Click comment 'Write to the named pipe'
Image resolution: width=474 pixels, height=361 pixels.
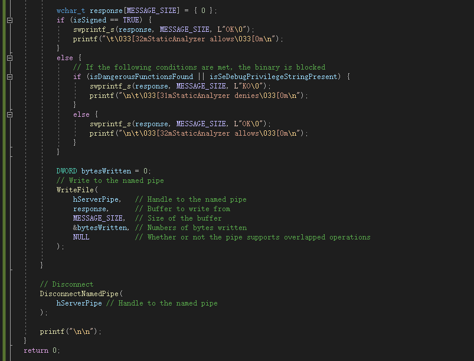pyautogui.click(x=110, y=180)
